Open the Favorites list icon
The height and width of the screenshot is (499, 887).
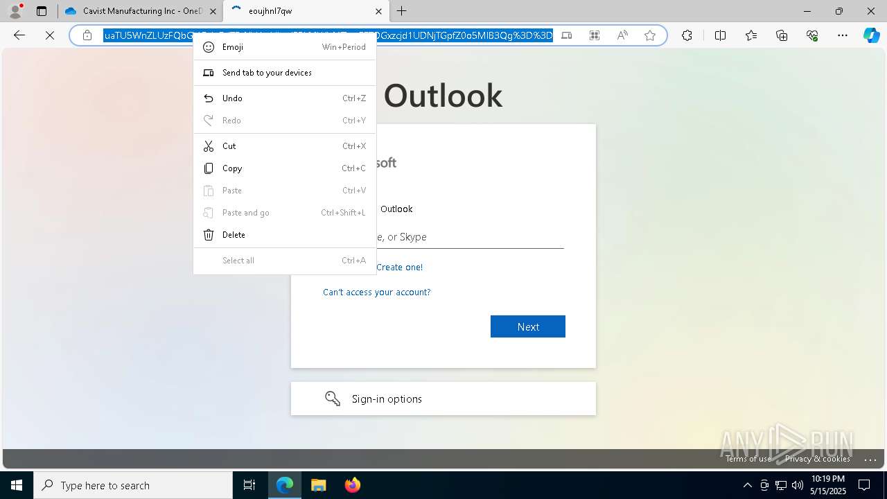point(751,35)
